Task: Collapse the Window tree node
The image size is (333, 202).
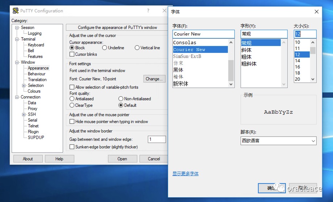Action: [17, 62]
